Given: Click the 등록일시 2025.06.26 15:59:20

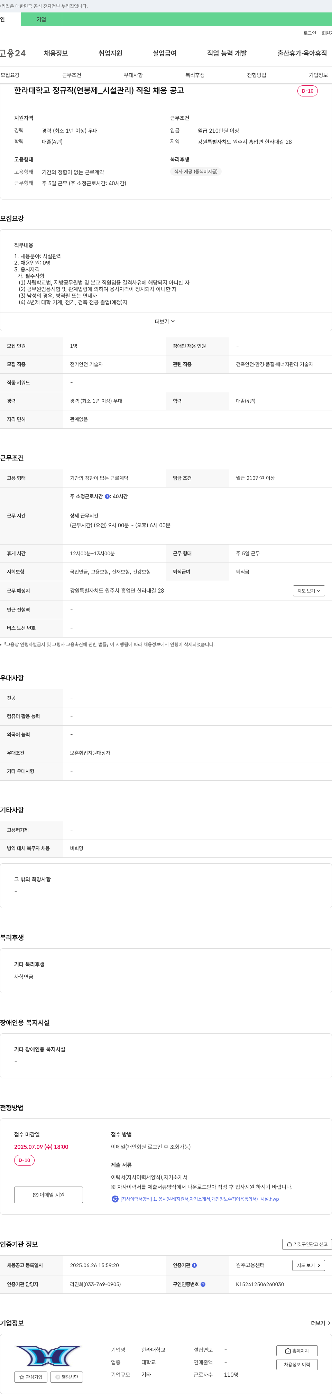Looking at the screenshot, I should (x=94, y=1265).
